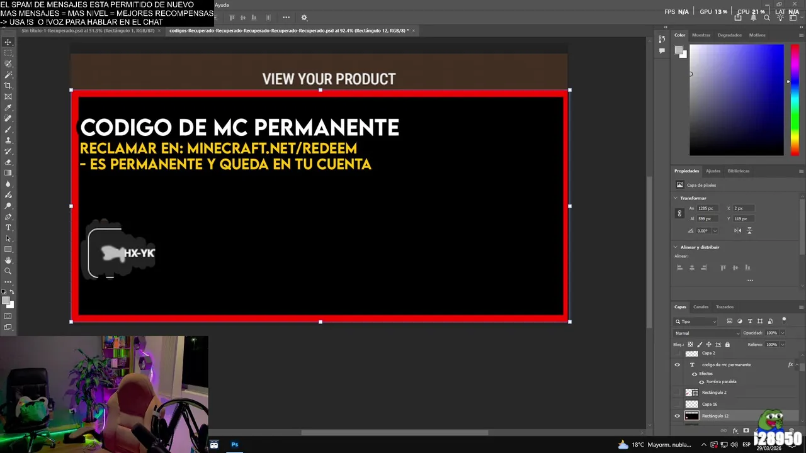Show the Capa 2 layer
This screenshot has height=453, width=806.
678,354
